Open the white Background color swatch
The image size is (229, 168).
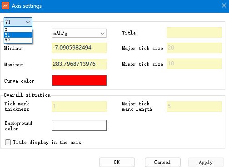coord(79,125)
